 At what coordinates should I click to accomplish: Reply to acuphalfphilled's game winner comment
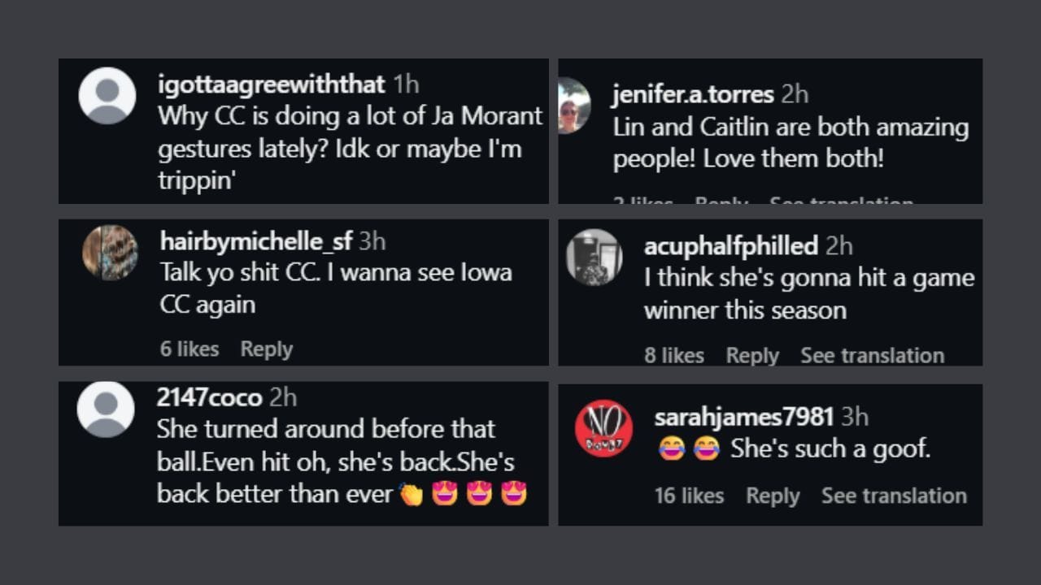pos(752,355)
